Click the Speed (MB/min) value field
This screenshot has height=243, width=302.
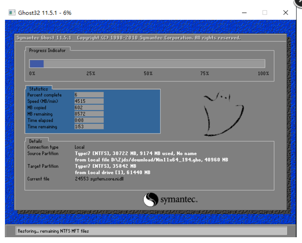click(x=89, y=101)
